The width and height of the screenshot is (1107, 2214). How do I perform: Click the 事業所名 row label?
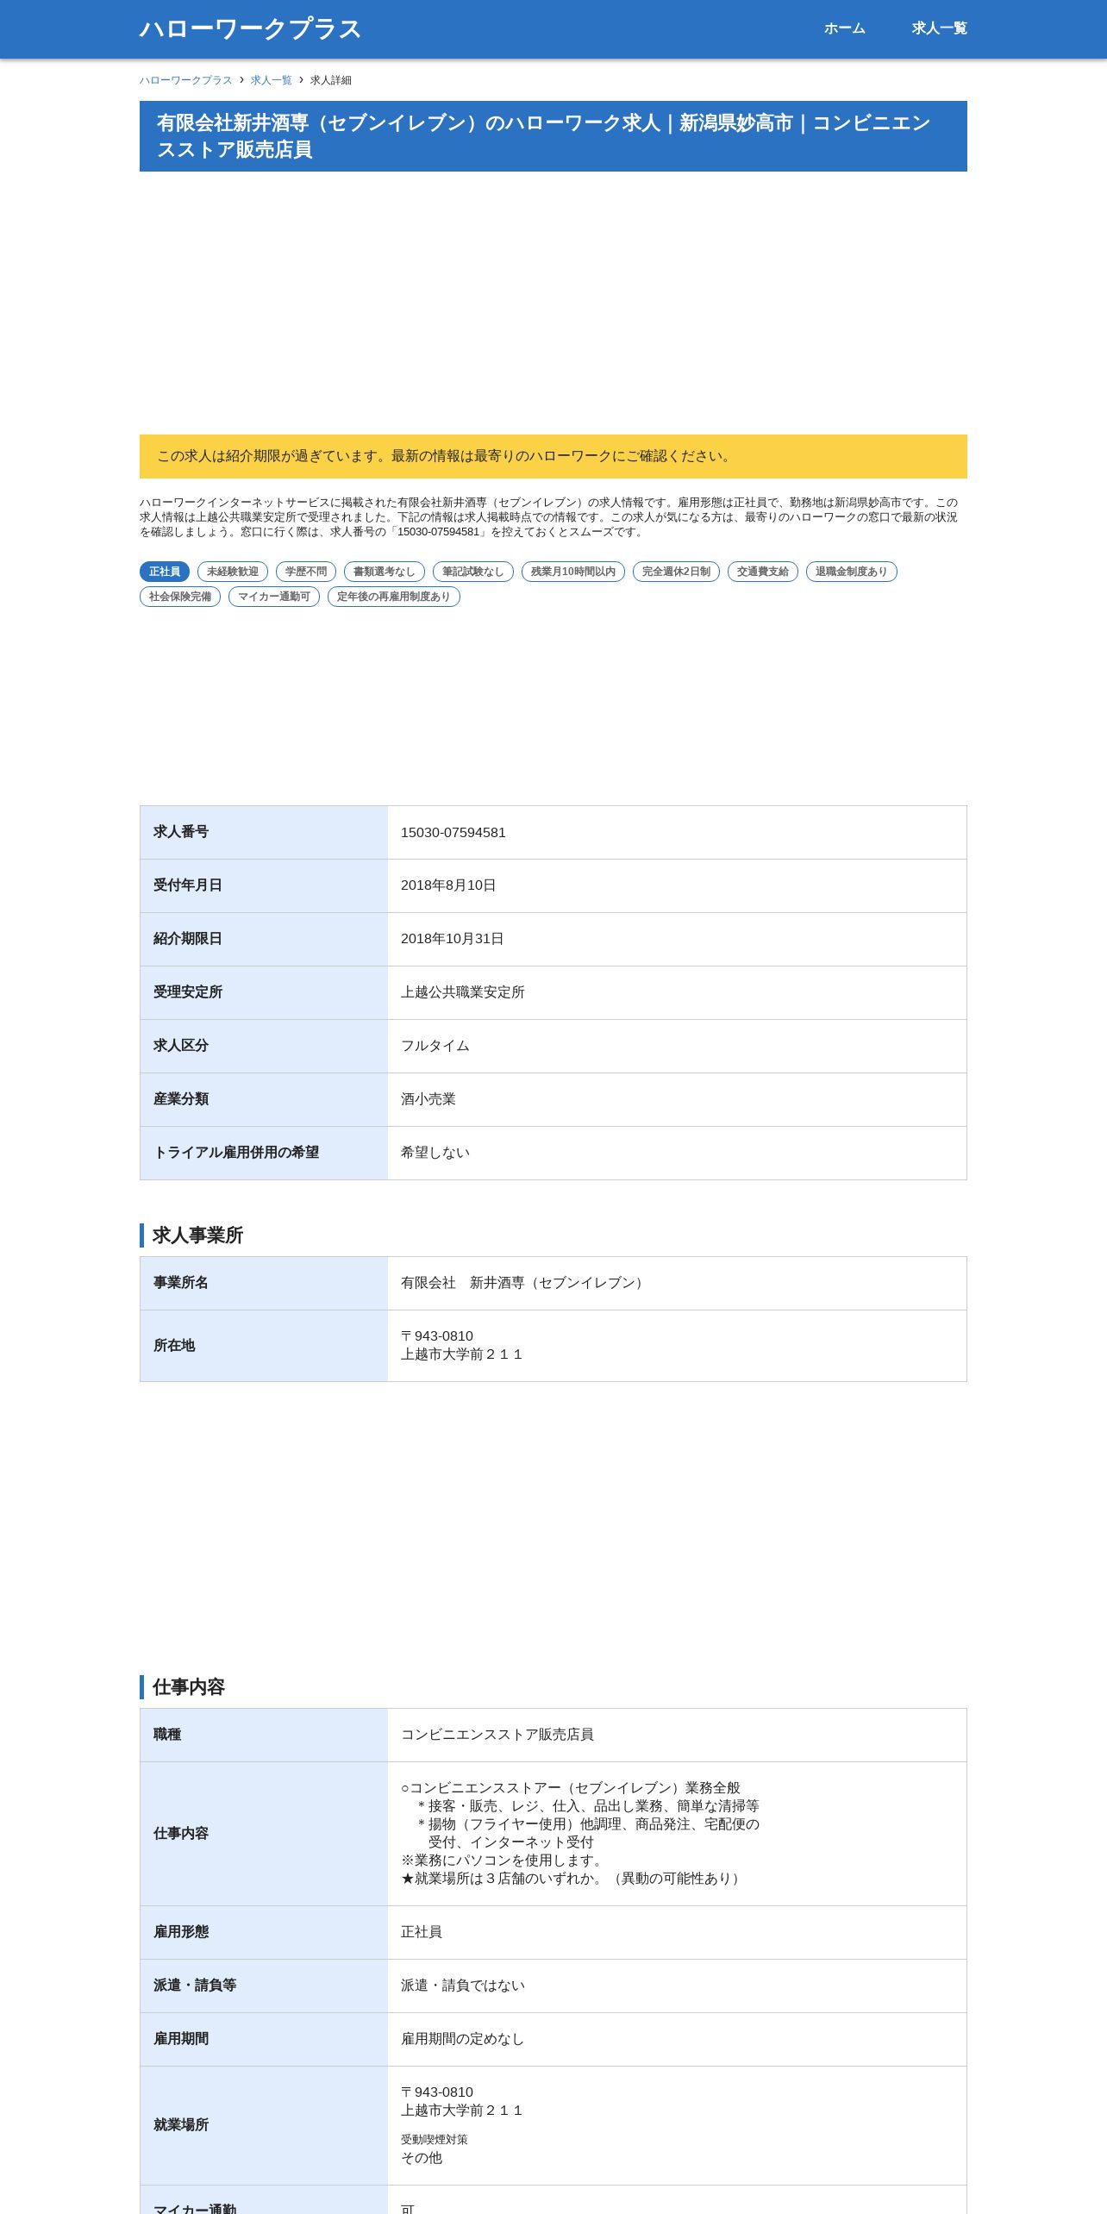(181, 1283)
